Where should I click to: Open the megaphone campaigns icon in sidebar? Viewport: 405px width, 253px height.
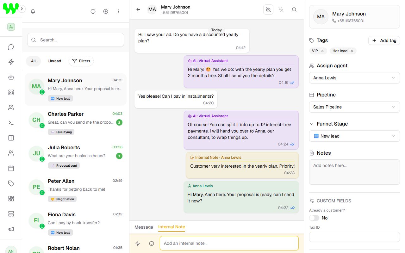(11, 229)
